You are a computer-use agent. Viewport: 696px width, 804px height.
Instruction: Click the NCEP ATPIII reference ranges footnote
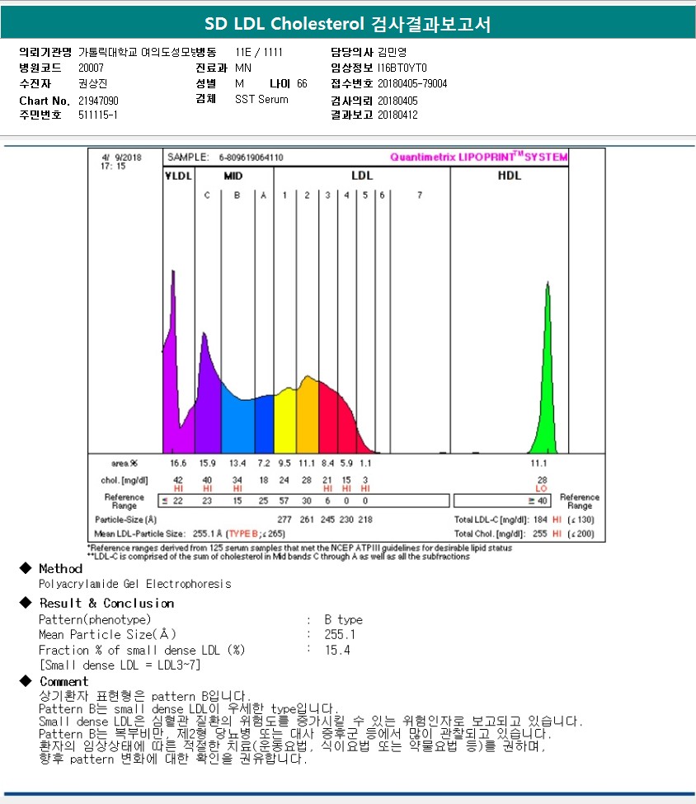pyautogui.click(x=299, y=548)
